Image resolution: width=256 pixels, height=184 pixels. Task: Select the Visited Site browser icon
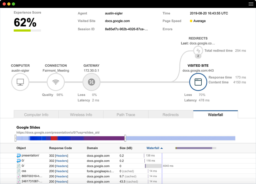click(x=198, y=82)
